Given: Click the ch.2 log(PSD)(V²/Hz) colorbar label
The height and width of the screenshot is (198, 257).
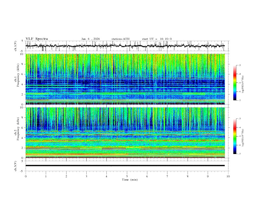Looking at the screenshot, I should click(x=243, y=138).
